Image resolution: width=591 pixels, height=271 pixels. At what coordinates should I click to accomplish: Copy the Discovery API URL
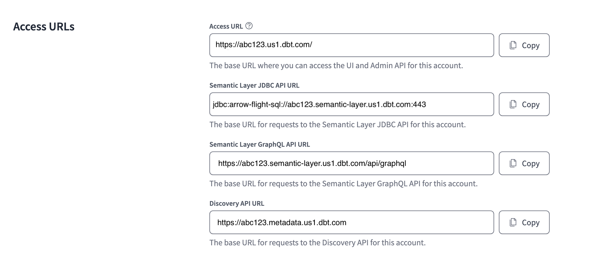(x=524, y=222)
